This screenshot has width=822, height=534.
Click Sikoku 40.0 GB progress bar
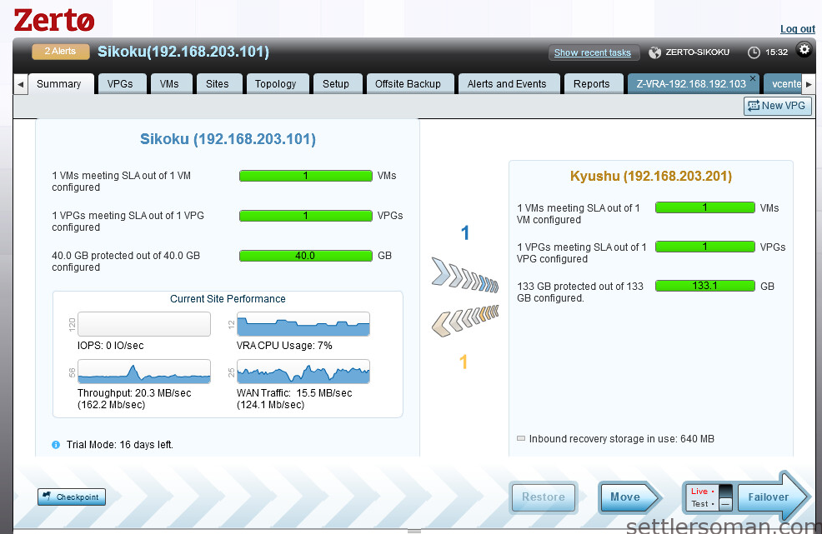[x=306, y=256]
